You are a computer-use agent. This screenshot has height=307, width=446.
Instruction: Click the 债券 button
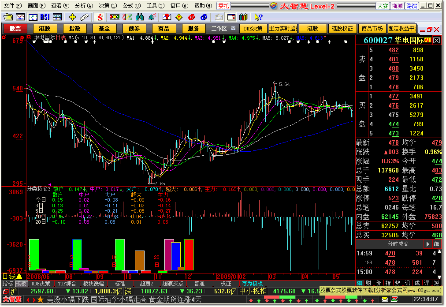tap(134, 29)
